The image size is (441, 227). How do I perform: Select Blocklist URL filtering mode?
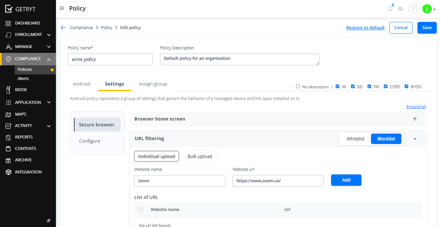(386, 139)
